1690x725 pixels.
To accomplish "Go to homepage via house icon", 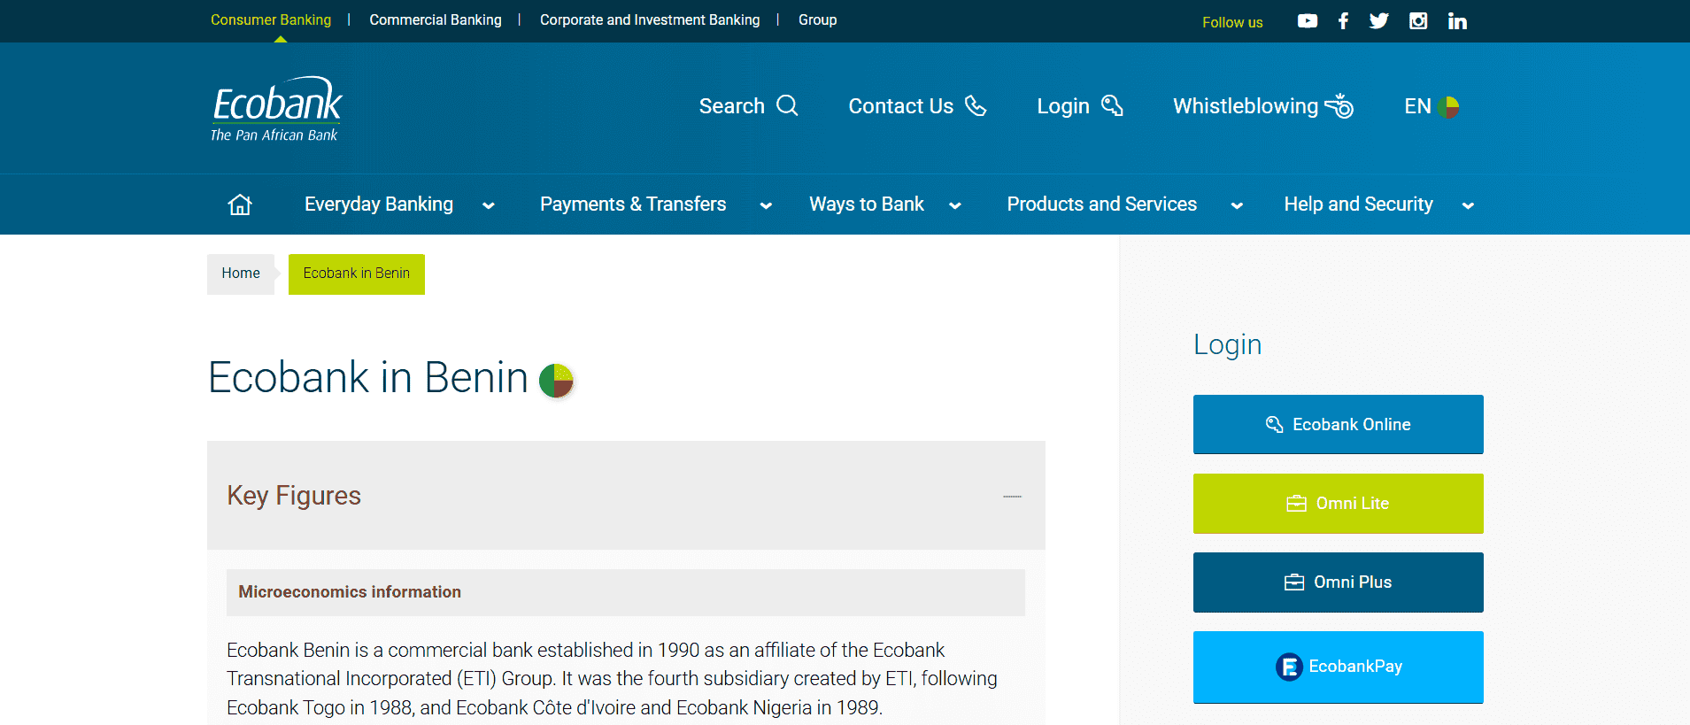I will [240, 204].
